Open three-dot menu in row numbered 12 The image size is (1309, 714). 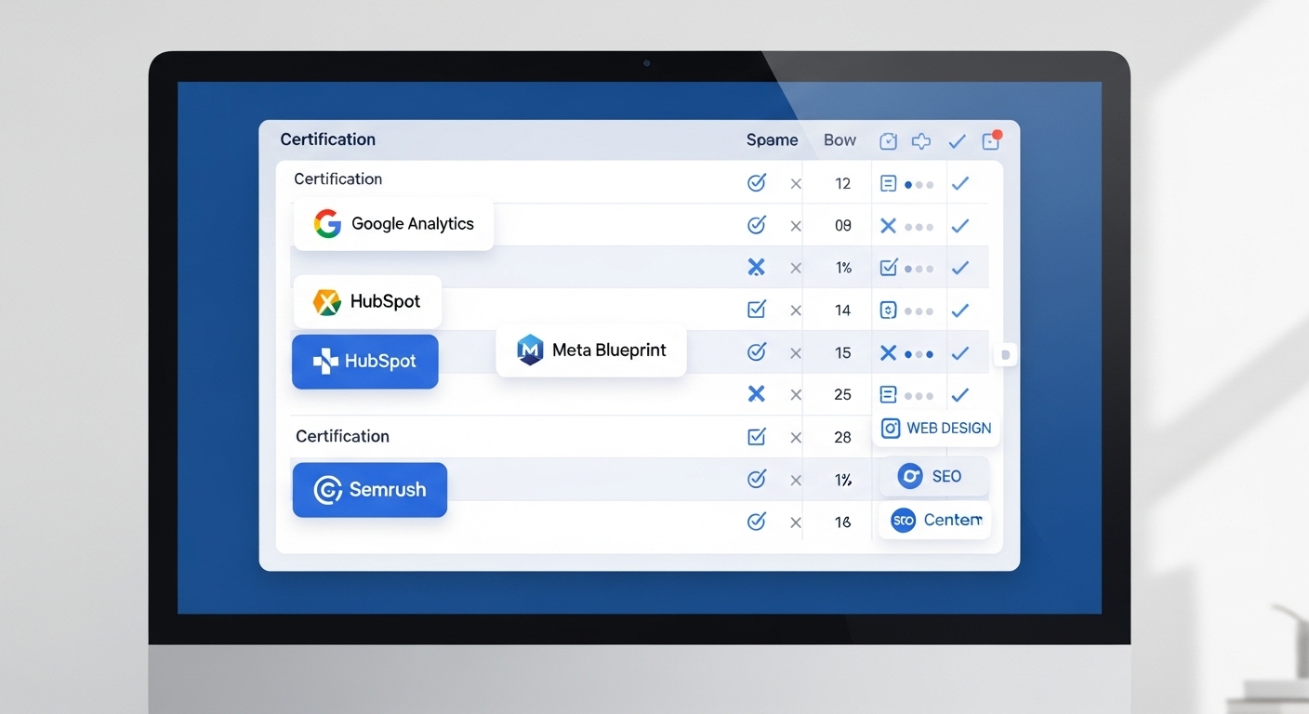point(919,185)
